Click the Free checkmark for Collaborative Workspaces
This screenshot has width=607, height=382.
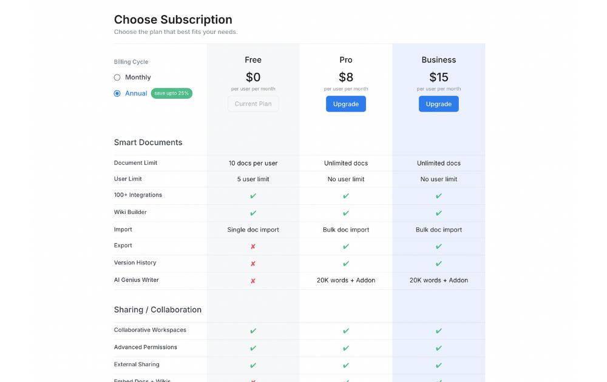point(253,331)
